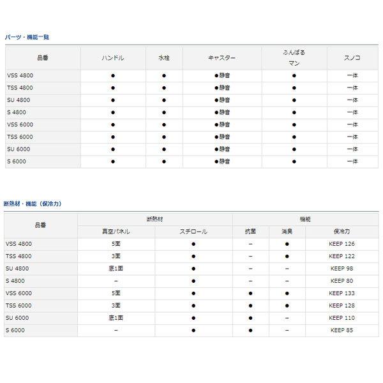Click the KEEP 85 cell
Image resolution: width=383 pixels, height=383 pixels.
pyautogui.click(x=342, y=330)
